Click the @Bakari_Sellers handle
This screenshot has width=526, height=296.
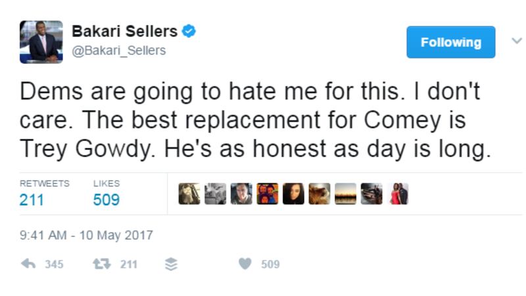click(x=118, y=51)
